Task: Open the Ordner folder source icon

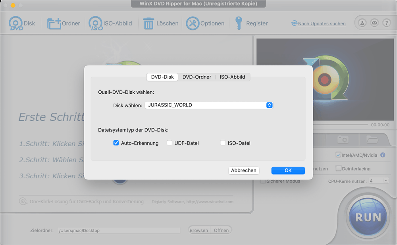Action: click(54, 23)
